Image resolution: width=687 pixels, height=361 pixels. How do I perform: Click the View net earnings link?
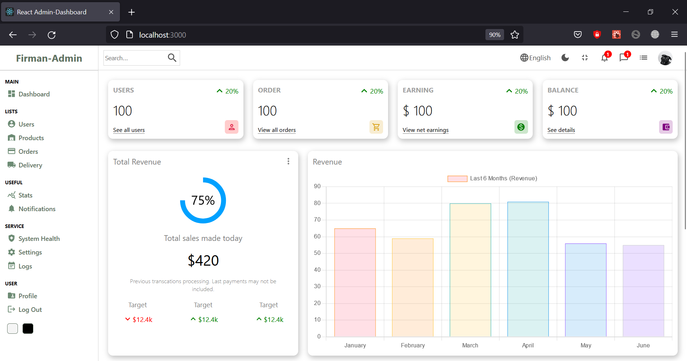(425, 130)
